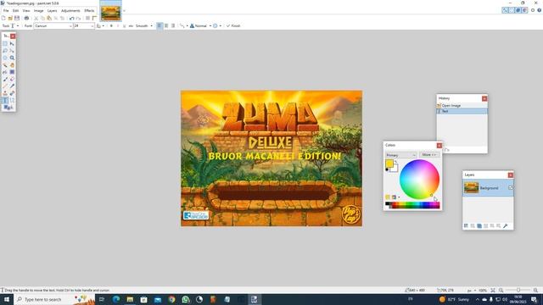Pick a color on the wheel
The width and height of the screenshot is (543, 305).
click(419, 179)
